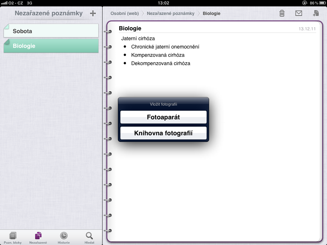Edit the Biologie page title
This screenshot has width=327, height=245.
(130, 28)
